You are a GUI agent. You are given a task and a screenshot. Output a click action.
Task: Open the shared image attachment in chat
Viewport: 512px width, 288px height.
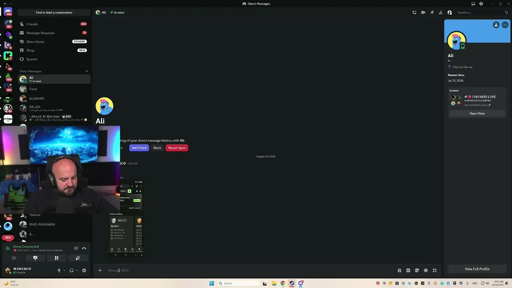(126, 218)
